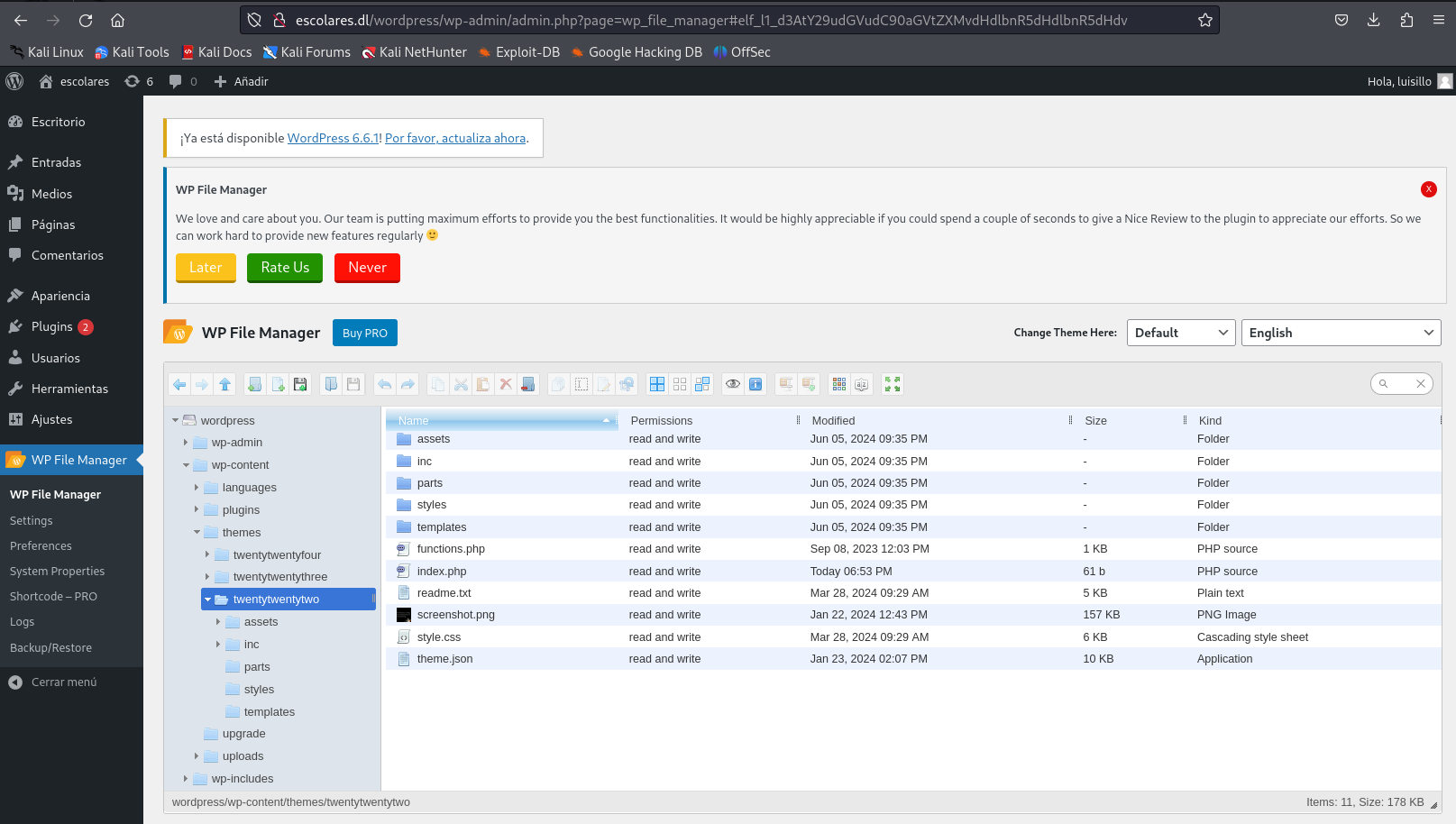Create a new file via toolbar icon
Viewport: 1456px width, 824px height.
[x=278, y=384]
